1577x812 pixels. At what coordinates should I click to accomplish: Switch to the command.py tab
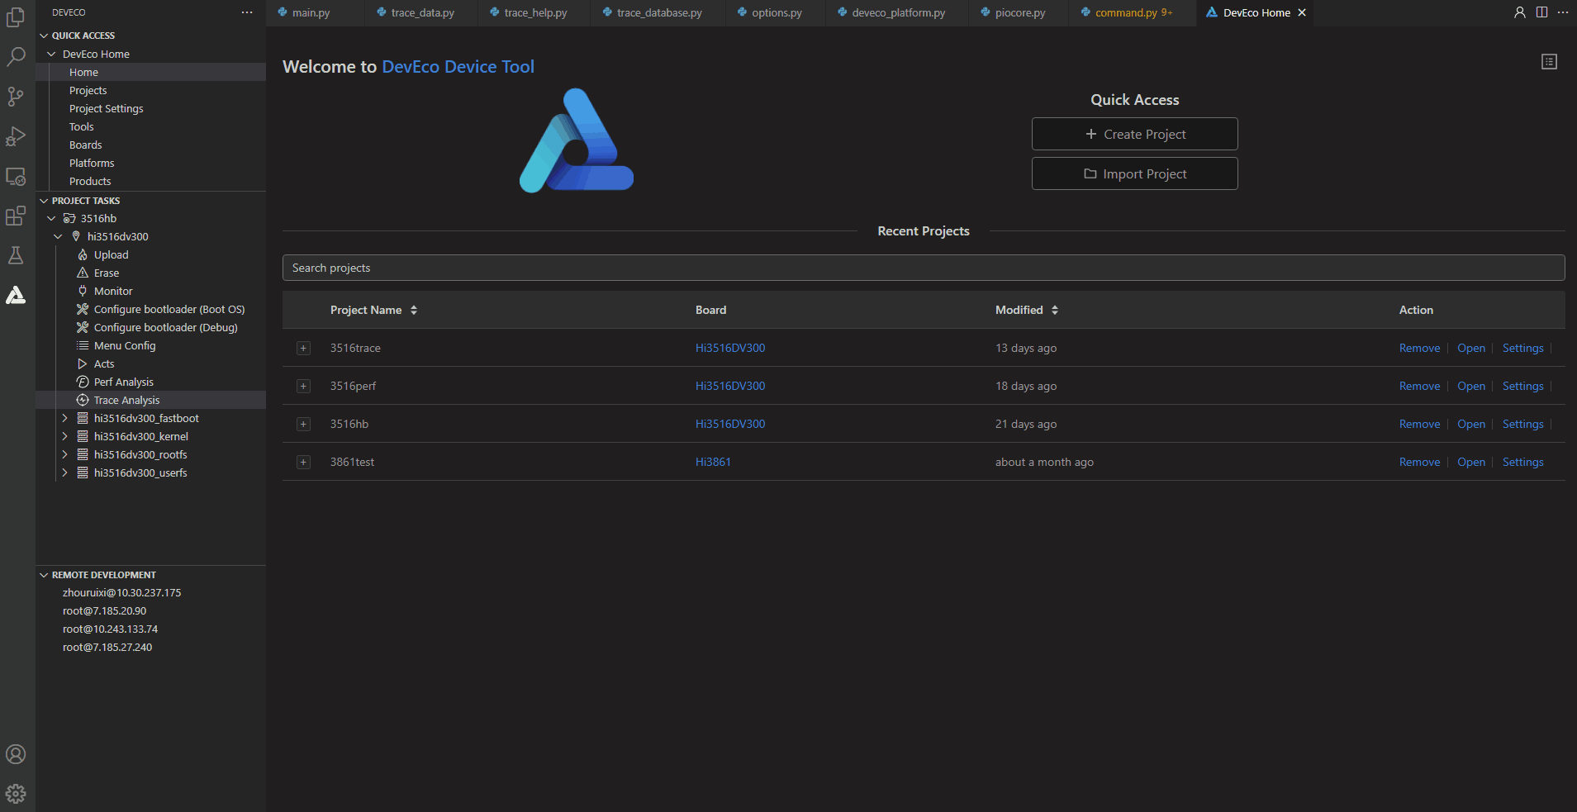[x=1133, y=12]
